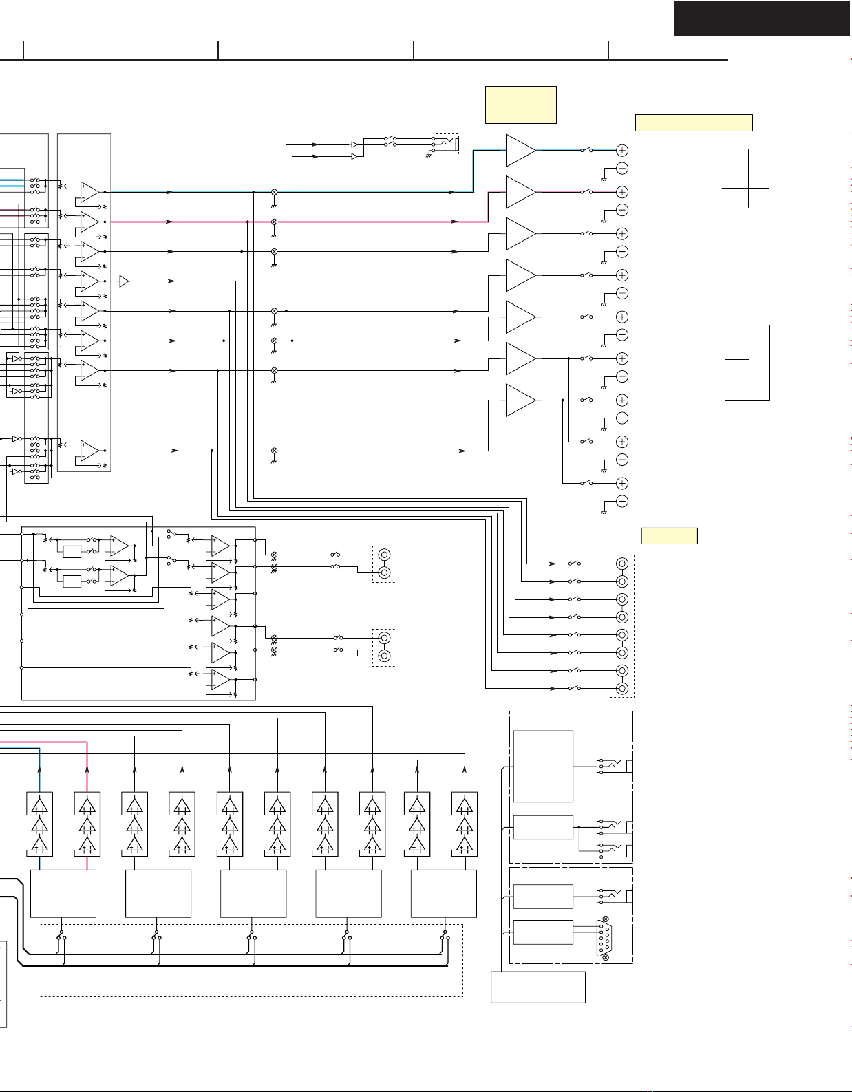This screenshot has height=1092, width=852.
Task: Click the block wired to the nine-pin connector
Action: click(x=543, y=932)
